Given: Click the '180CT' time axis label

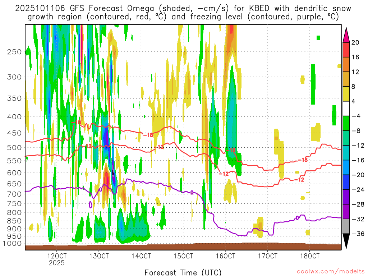Looking at the screenshot, I should 310,256.
